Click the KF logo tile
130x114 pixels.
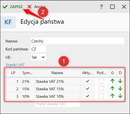[8, 22]
